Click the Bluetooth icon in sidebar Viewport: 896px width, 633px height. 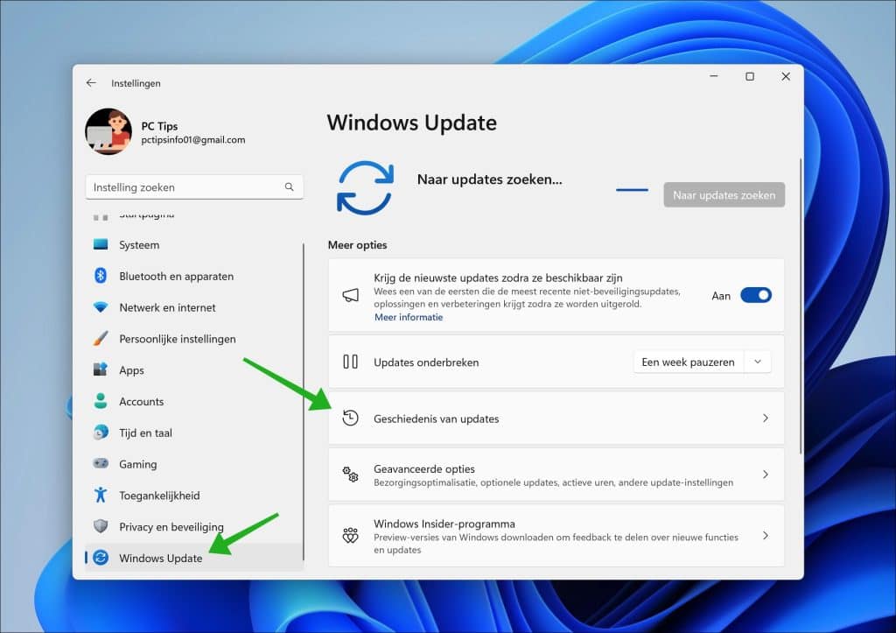pos(101,276)
